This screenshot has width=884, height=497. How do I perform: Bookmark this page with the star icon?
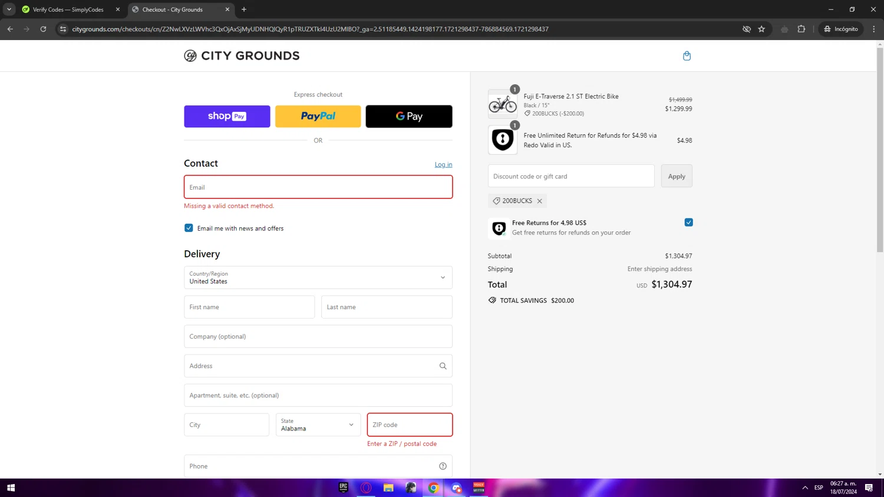(761, 29)
